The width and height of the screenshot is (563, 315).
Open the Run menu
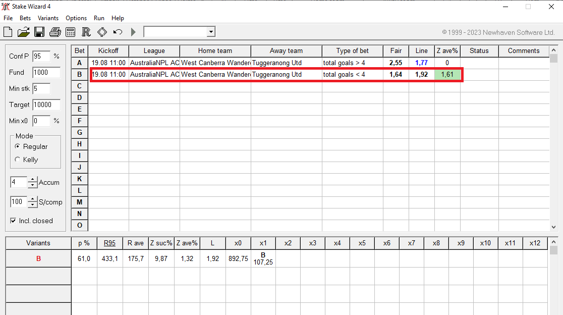point(99,18)
